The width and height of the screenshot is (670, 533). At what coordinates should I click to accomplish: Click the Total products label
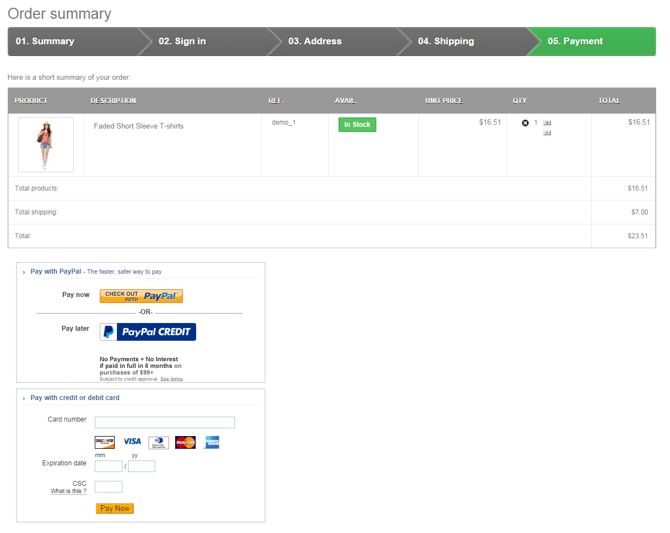(x=37, y=188)
